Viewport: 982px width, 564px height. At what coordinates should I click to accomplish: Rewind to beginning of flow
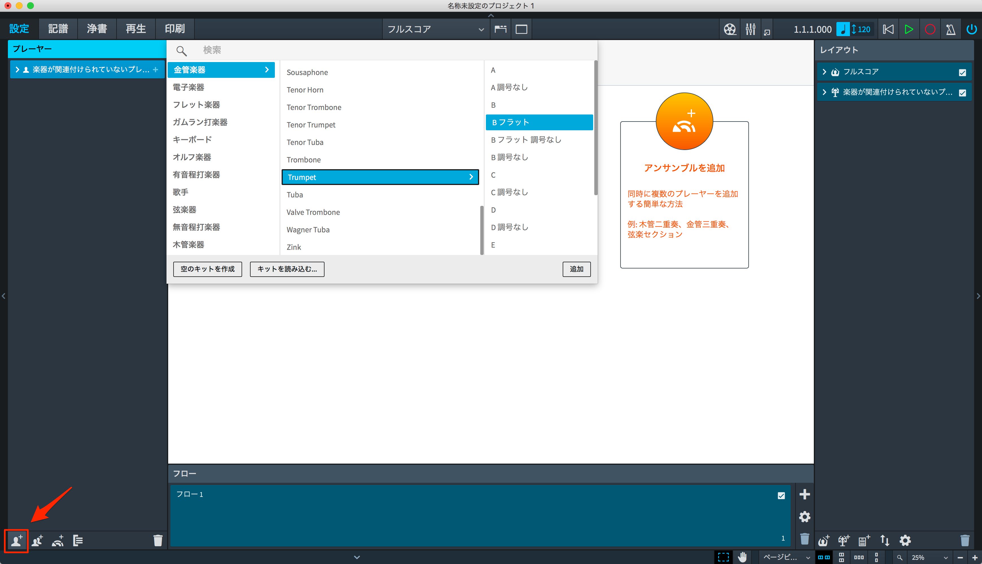(x=888, y=29)
